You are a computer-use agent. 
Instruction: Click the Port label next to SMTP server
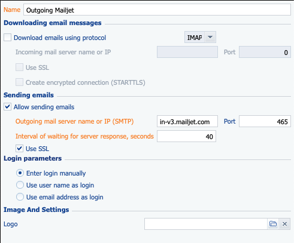click(229, 121)
